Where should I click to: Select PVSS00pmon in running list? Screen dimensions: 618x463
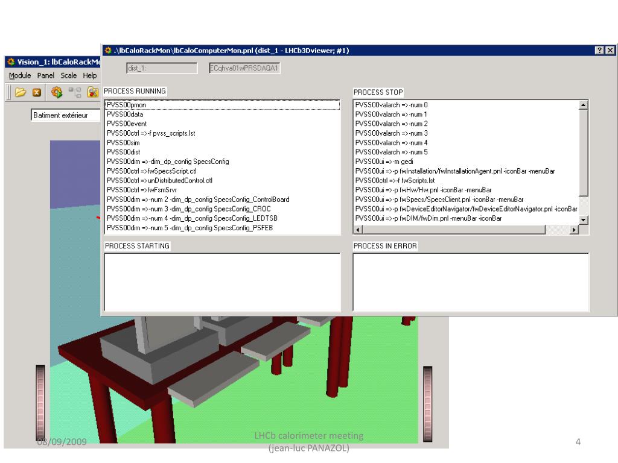[223, 105]
